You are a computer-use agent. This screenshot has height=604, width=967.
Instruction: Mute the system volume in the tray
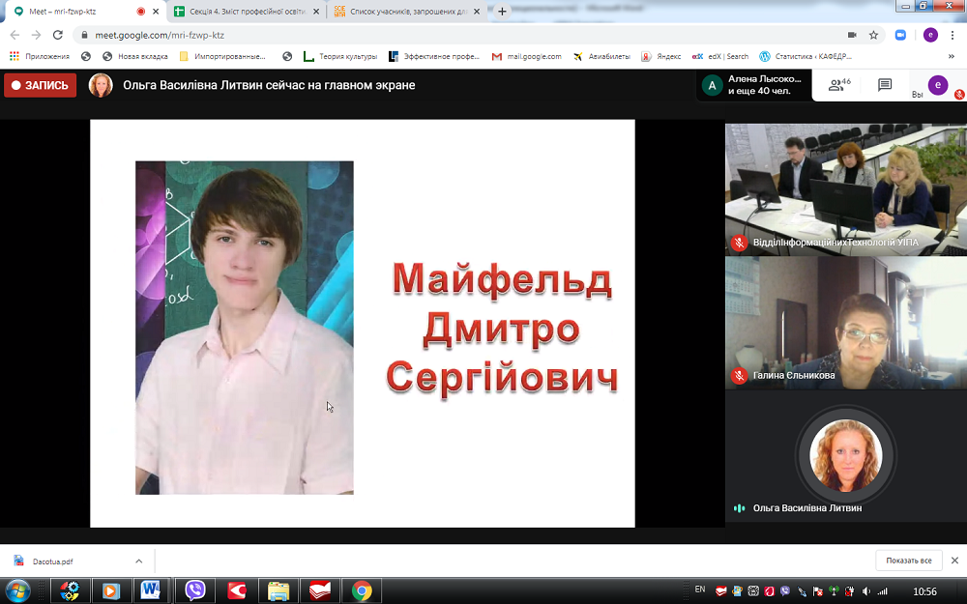click(866, 590)
